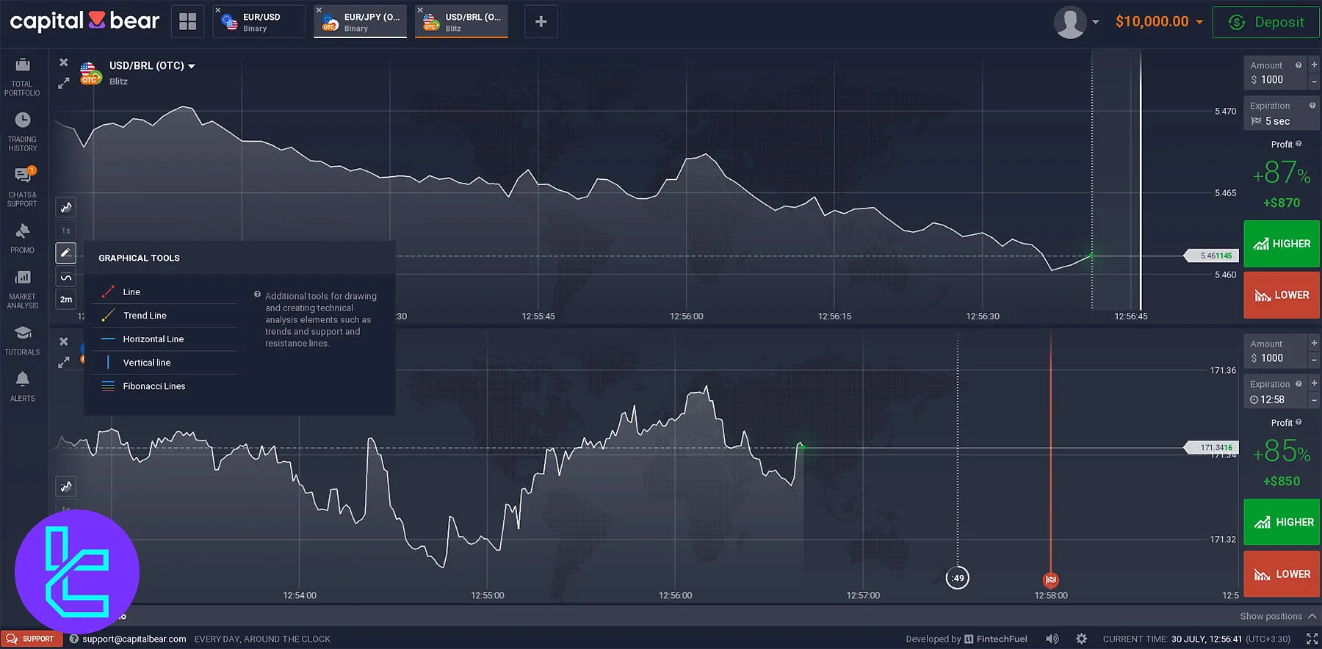The height and width of the screenshot is (649, 1322).
Task: Increase amount on USD/BRL panel
Action: [1314, 65]
